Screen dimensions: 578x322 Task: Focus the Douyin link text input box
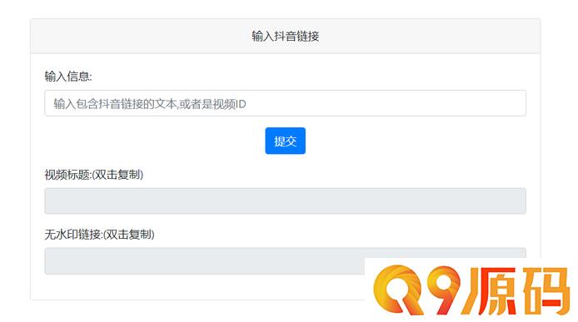[285, 103]
